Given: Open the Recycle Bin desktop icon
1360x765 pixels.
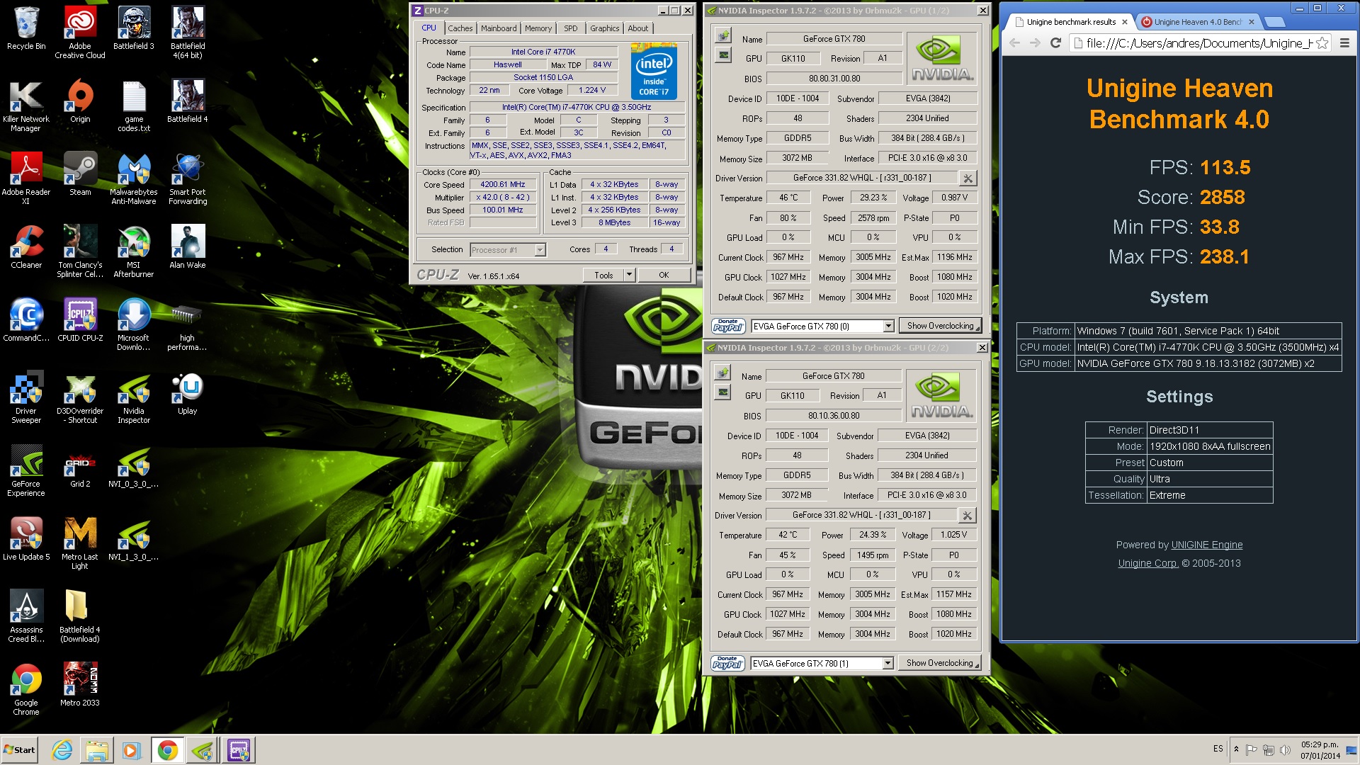Looking at the screenshot, I should pos(26,28).
